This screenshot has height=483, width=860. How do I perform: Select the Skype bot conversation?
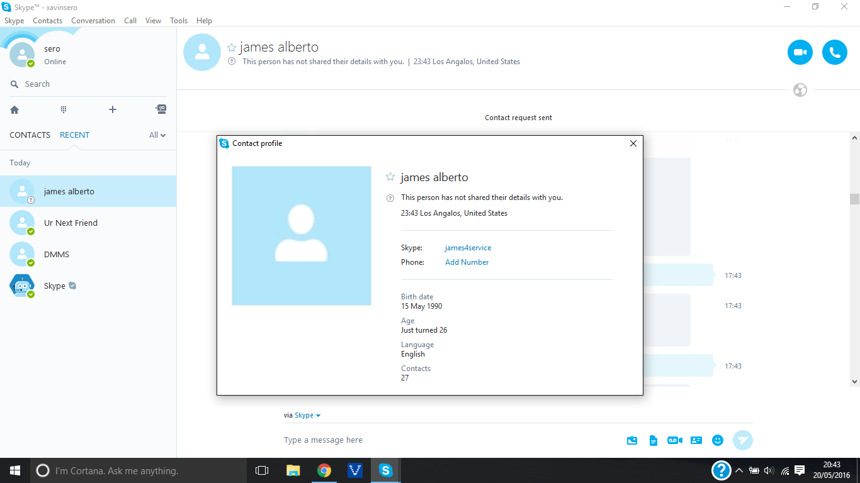point(88,286)
